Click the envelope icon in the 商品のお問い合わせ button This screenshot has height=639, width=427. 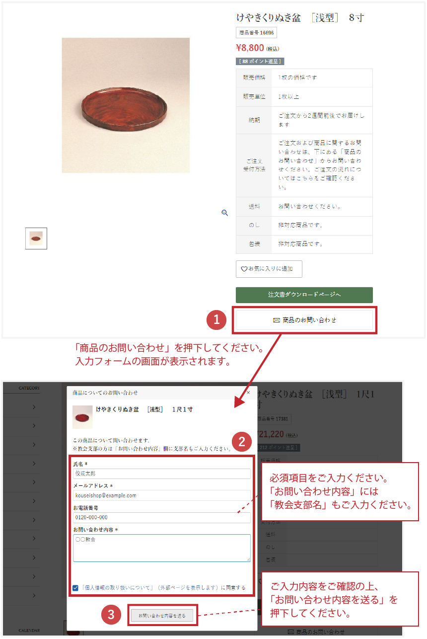(277, 320)
